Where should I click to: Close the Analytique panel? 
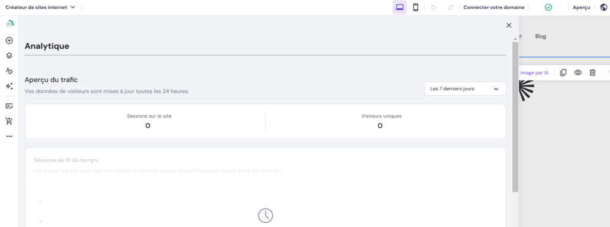coord(509,25)
